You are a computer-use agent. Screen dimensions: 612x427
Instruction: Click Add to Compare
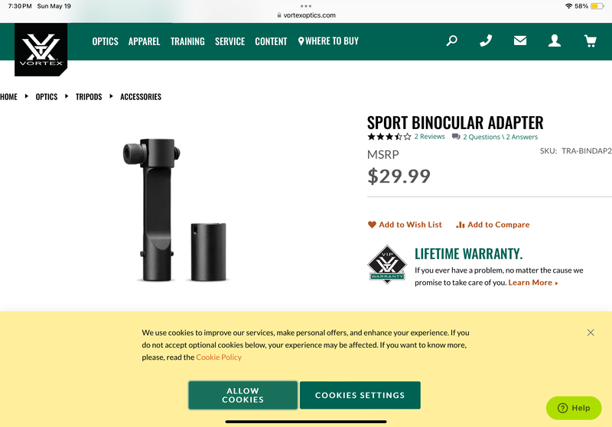pos(493,225)
